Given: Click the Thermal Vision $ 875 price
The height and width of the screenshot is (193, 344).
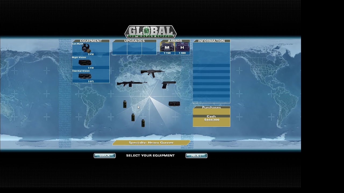Looking at the screenshot, I should pyautogui.click(x=91, y=81).
